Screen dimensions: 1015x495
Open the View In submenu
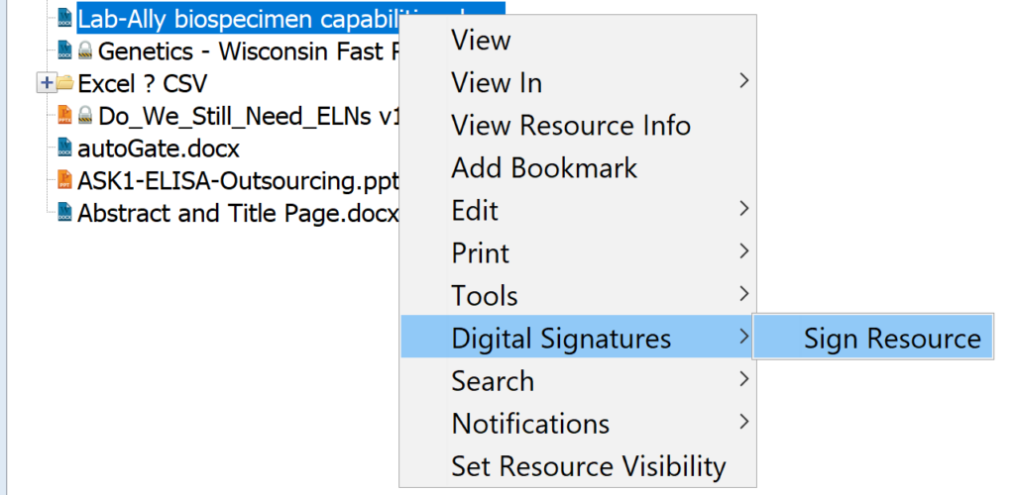click(x=496, y=82)
